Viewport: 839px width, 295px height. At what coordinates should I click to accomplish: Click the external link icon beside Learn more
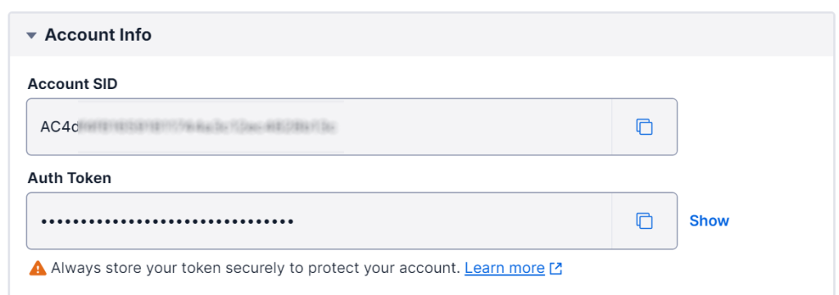(556, 268)
